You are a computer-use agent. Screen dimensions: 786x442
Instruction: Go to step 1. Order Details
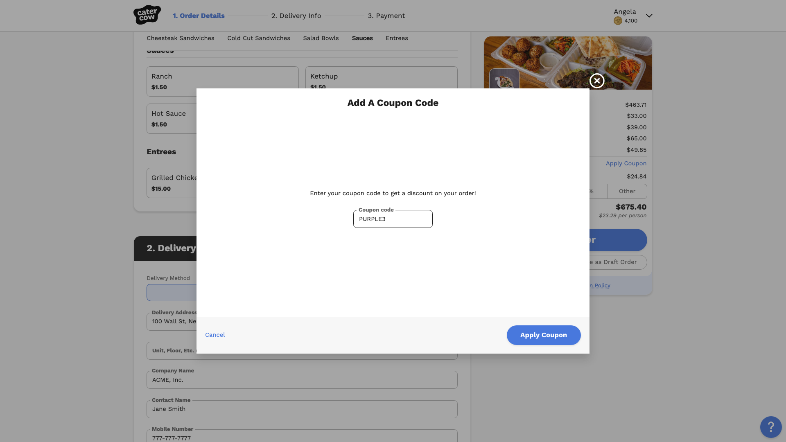[199, 16]
